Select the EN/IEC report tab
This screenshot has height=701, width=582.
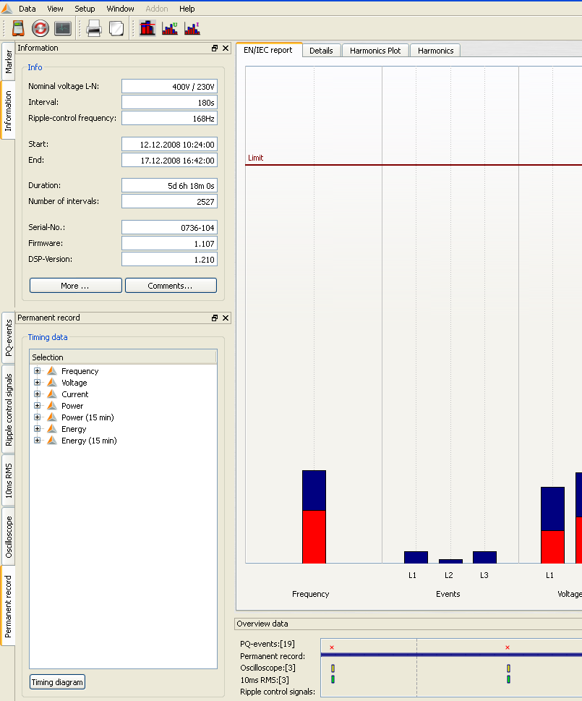pyautogui.click(x=268, y=50)
